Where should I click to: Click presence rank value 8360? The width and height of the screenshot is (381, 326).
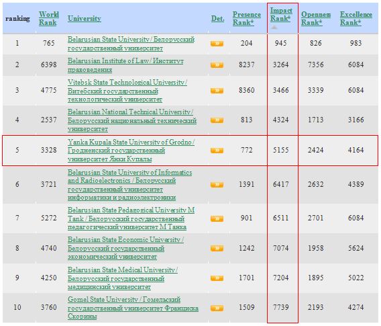coord(247,90)
